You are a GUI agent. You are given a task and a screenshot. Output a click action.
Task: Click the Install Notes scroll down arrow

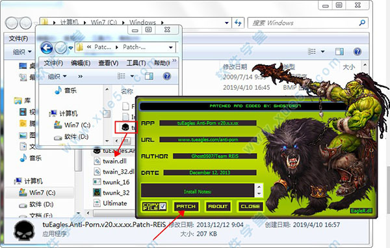[259, 193]
